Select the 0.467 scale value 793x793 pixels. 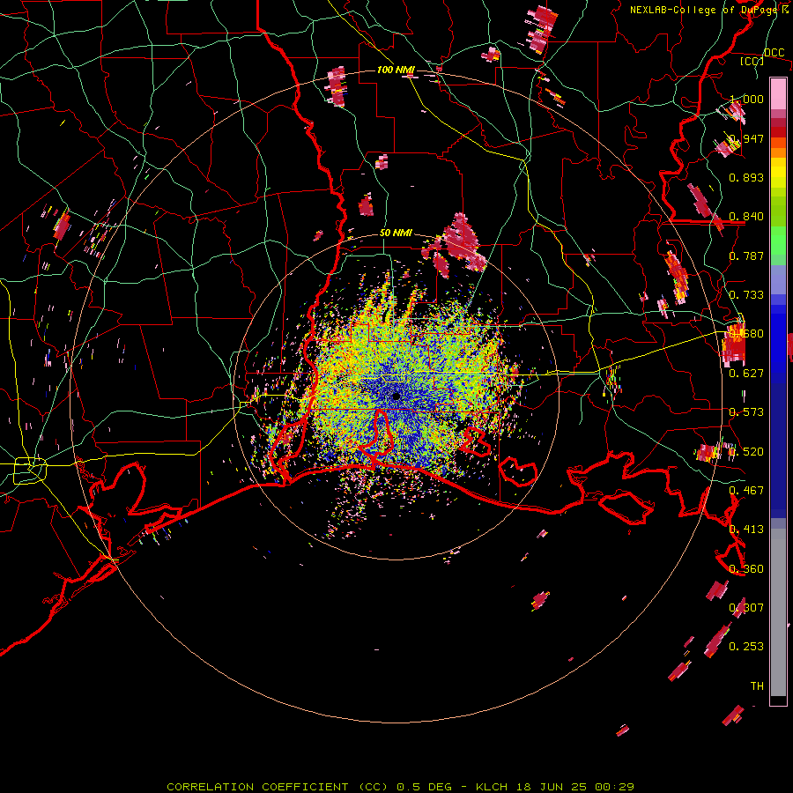pos(746,491)
